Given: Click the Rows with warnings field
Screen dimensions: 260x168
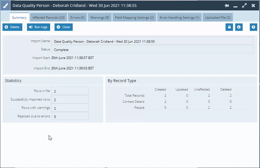Looking at the screenshot, I should [x=70, y=108].
